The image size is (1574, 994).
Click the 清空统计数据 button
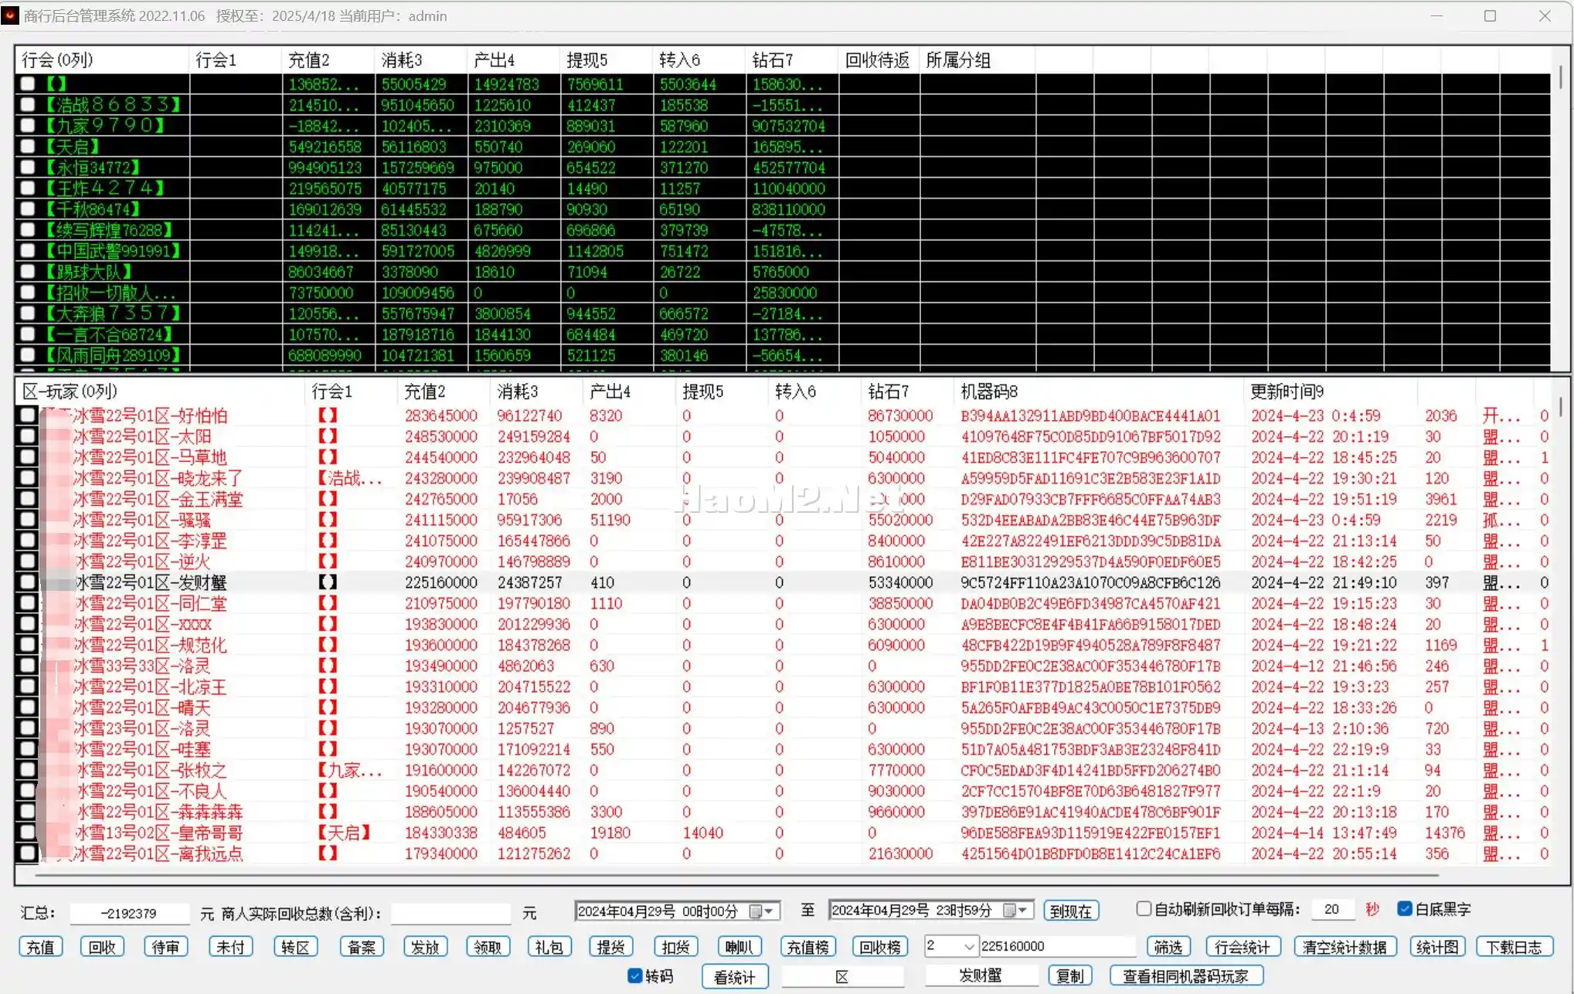(1345, 947)
